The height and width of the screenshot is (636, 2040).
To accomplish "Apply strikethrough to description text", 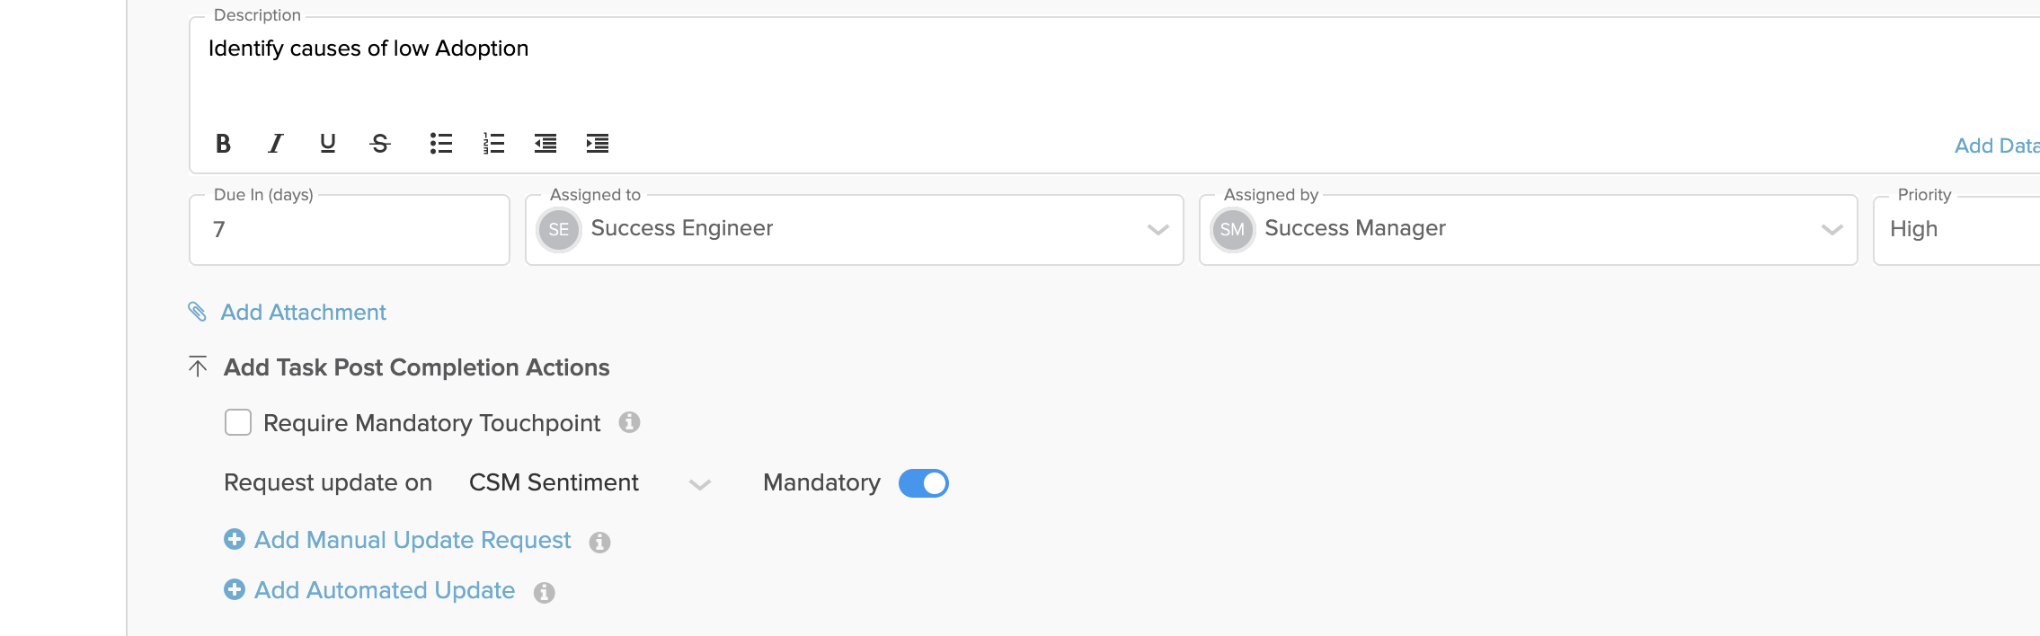I will (x=380, y=144).
